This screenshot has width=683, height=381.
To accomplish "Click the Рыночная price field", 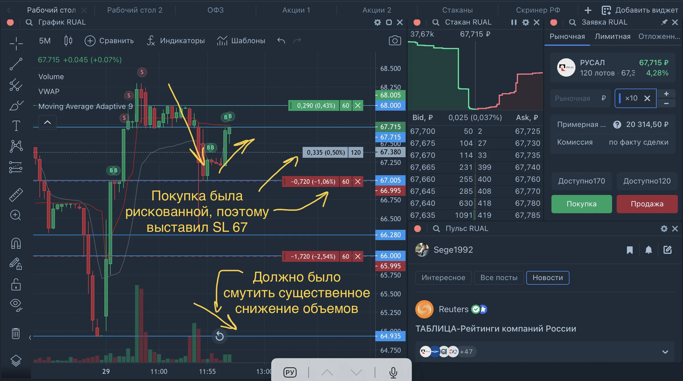I will [x=581, y=98].
